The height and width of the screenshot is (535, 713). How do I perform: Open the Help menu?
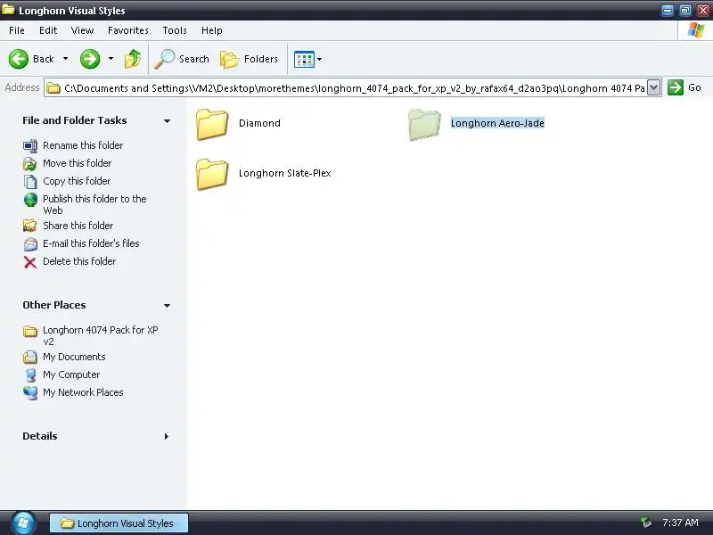[212, 30]
